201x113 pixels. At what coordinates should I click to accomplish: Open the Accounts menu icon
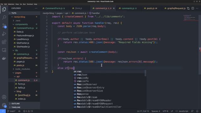[4, 97]
